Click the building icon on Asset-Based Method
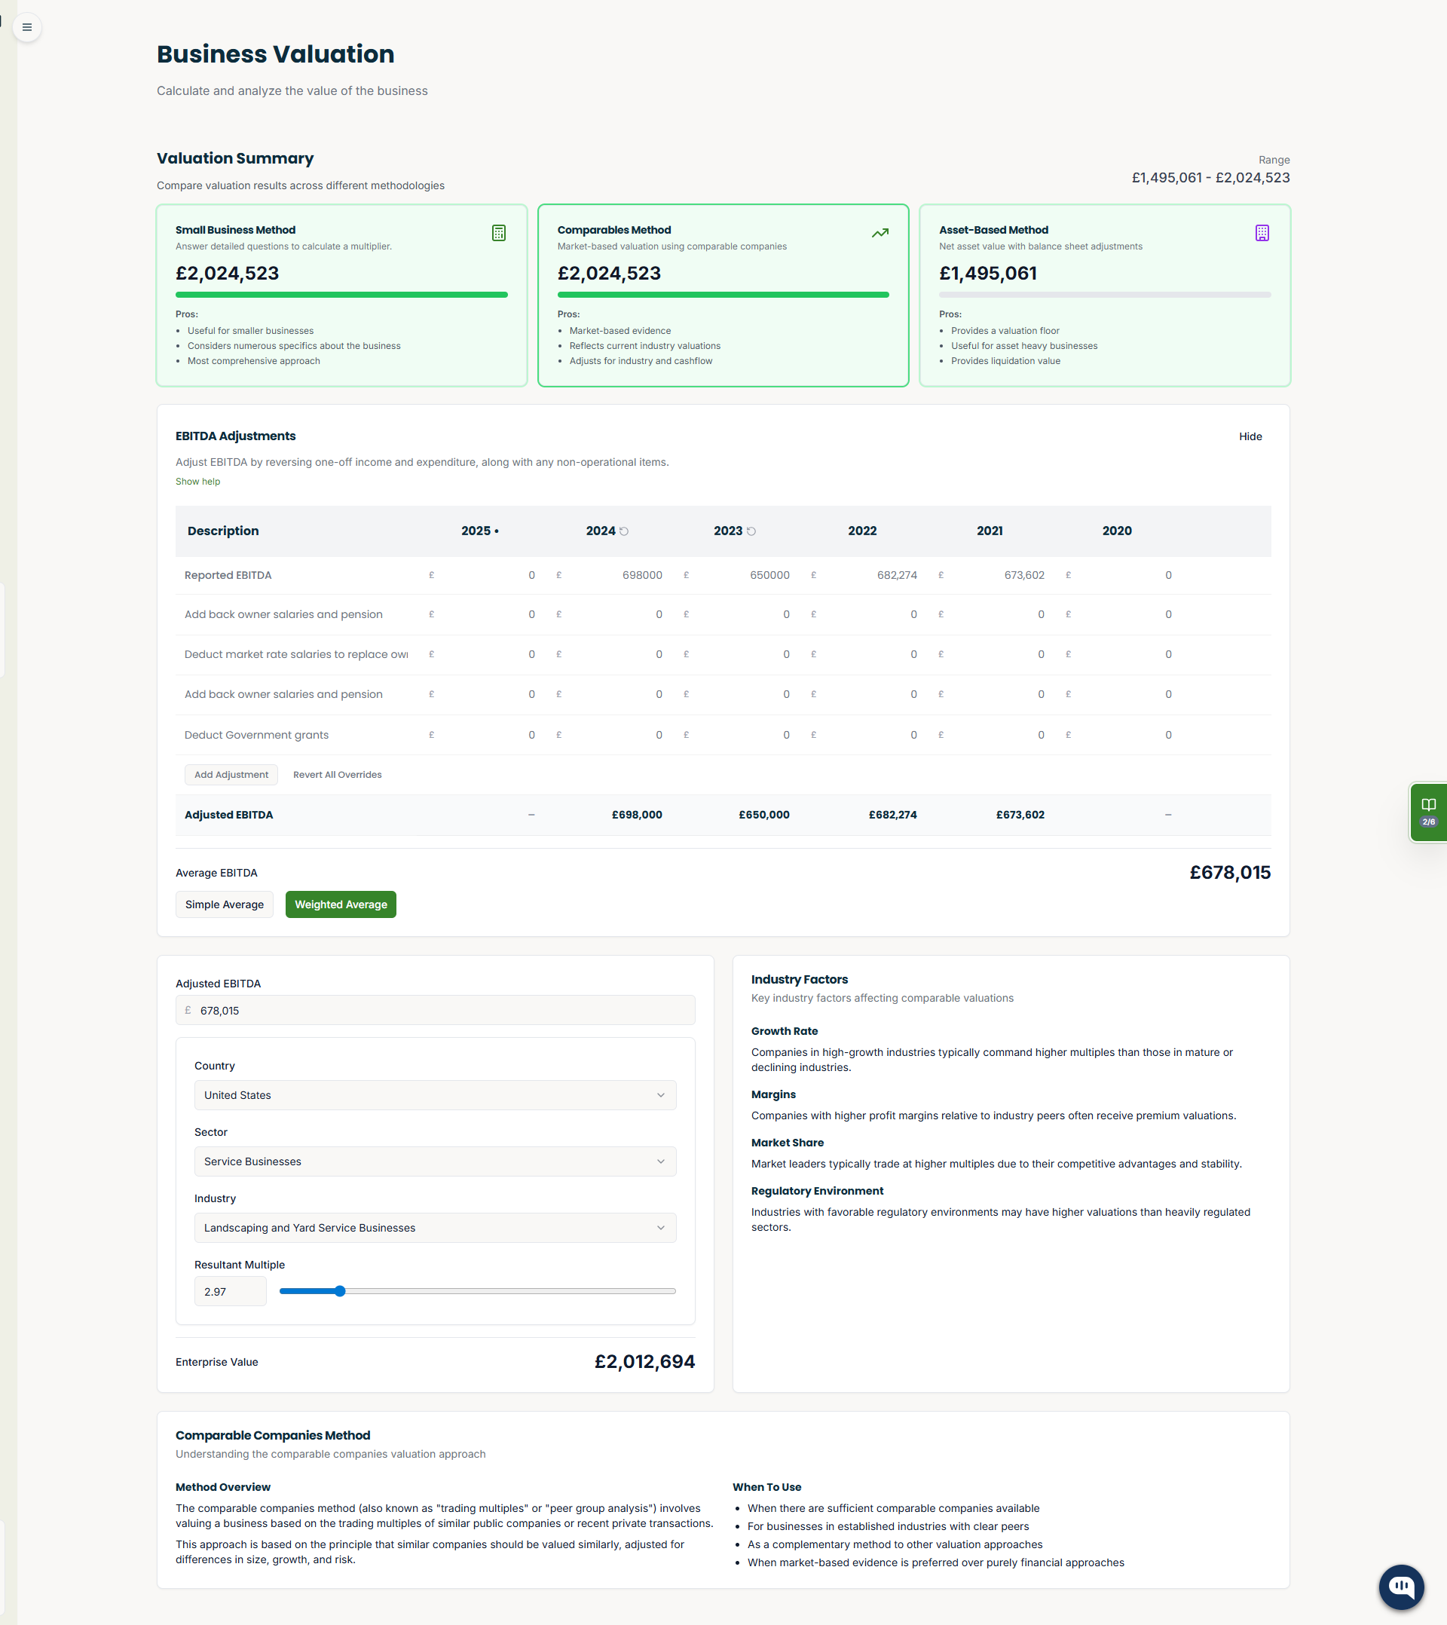1447x1625 pixels. pyautogui.click(x=1262, y=233)
